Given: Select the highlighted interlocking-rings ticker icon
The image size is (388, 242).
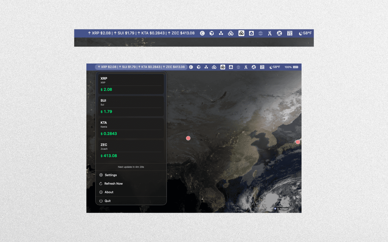Looking at the screenshot, I should click(222, 67).
